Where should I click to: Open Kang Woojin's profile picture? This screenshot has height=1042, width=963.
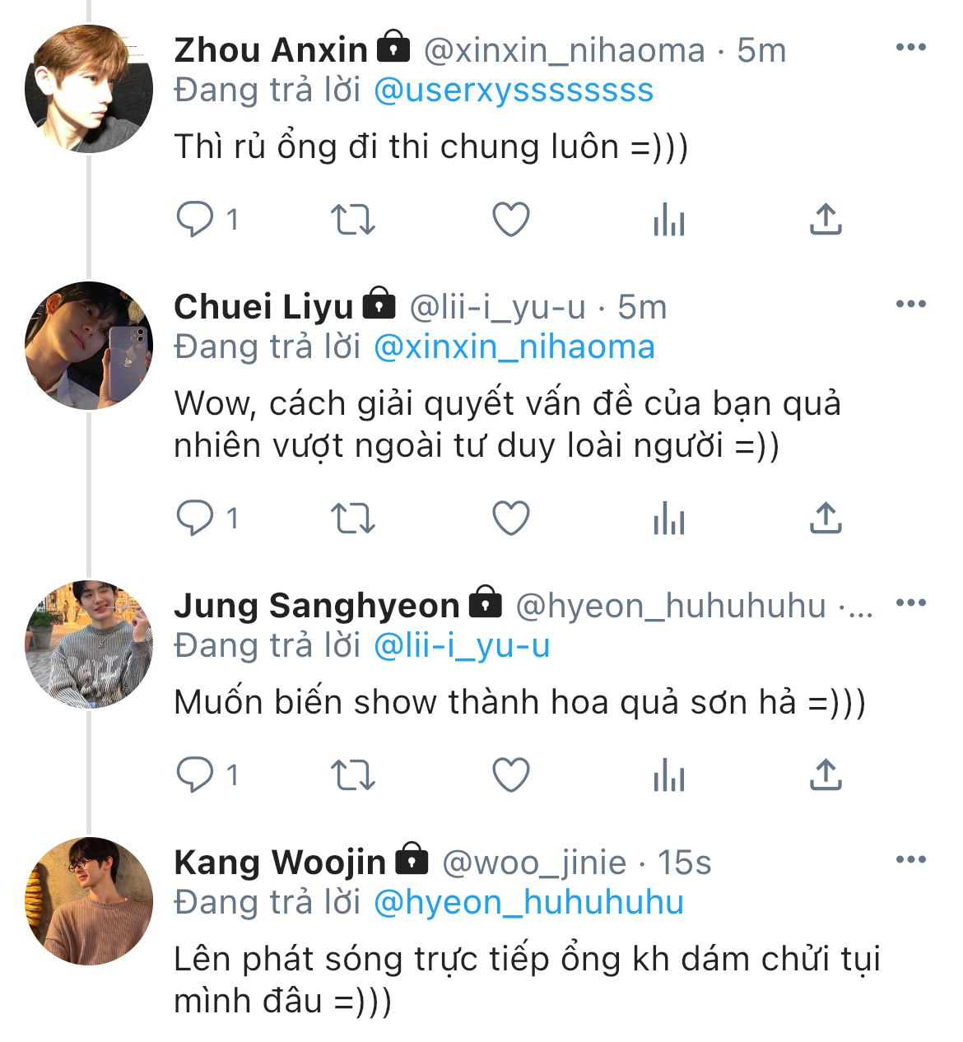click(89, 901)
